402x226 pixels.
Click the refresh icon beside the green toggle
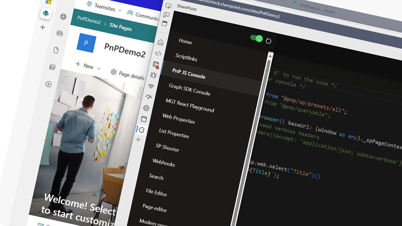(269, 40)
